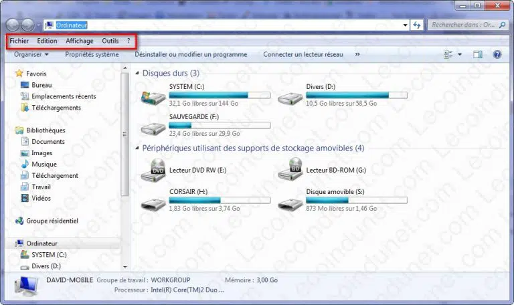Select SYSTEM (C:) in navigation tree
This screenshot has width=514, height=305.
point(49,255)
